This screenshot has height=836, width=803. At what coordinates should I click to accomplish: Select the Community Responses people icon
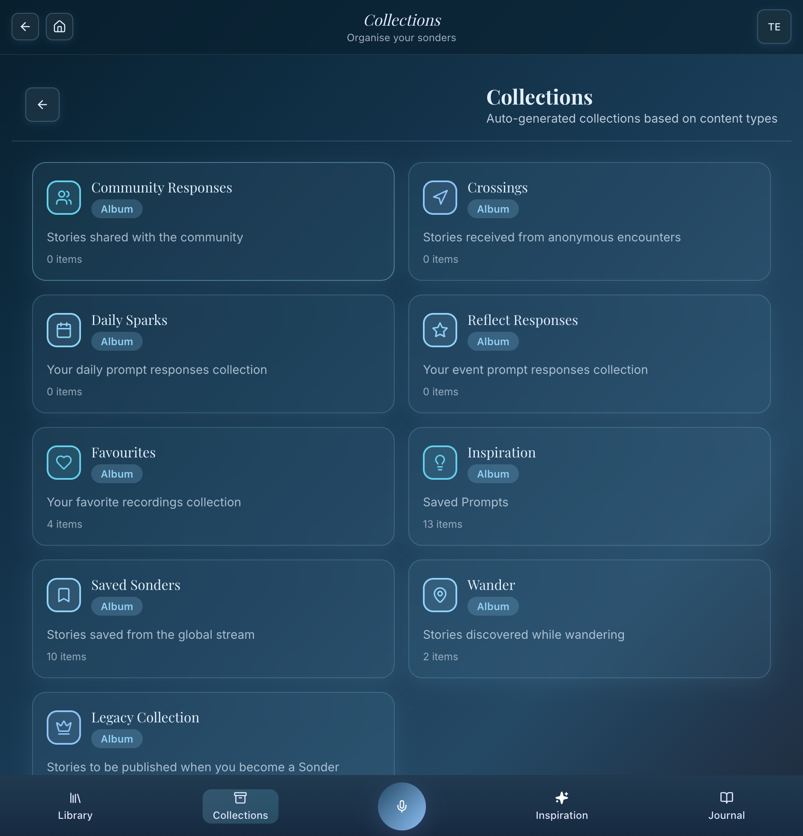[x=63, y=197]
